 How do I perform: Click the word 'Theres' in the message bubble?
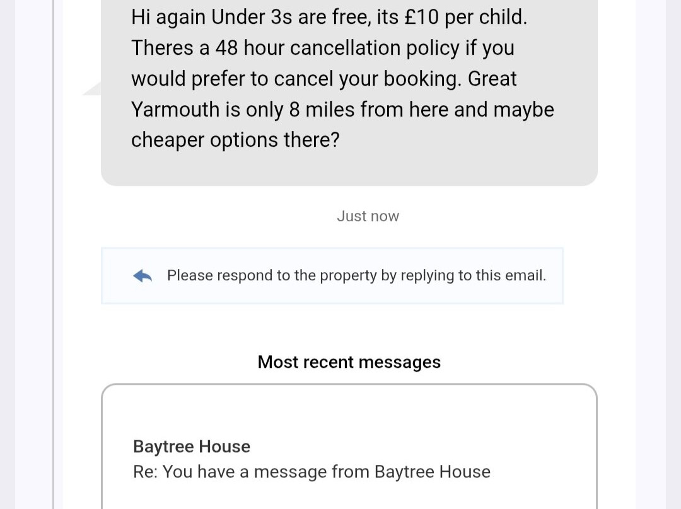pyautogui.click(x=162, y=48)
